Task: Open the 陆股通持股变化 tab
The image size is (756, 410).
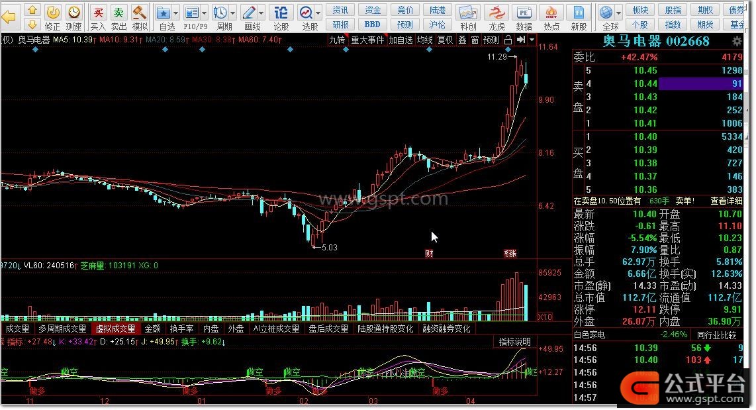Action: pyautogui.click(x=386, y=329)
